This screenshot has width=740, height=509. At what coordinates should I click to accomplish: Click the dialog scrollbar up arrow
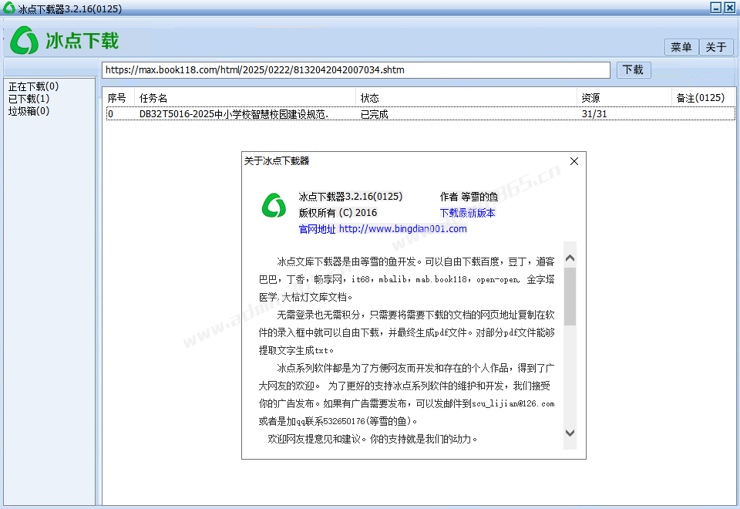[x=570, y=258]
